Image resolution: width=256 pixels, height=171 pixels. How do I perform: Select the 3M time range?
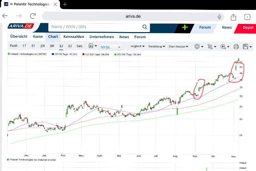52,46
